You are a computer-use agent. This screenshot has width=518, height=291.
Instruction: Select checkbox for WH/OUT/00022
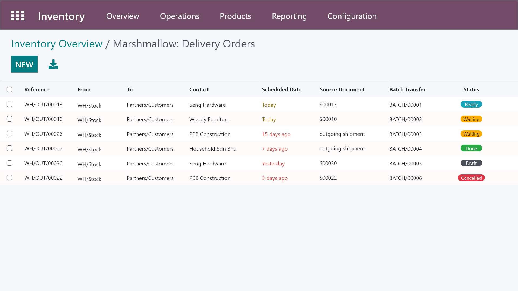(9, 178)
